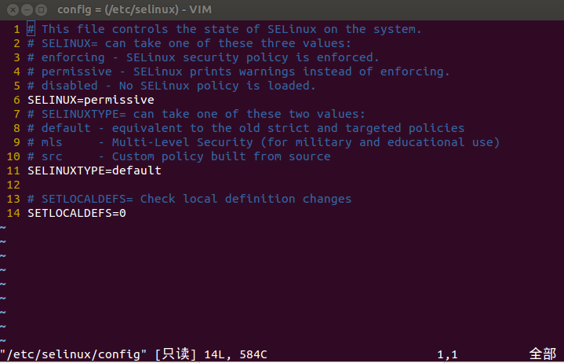The image size is (564, 363).
Task: Click the window minimize button
Action: (27, 9)
